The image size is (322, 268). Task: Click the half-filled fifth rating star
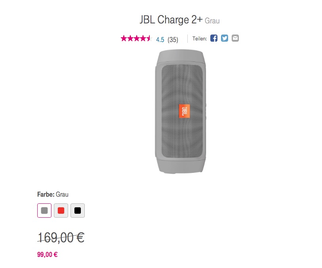[149, 38]
